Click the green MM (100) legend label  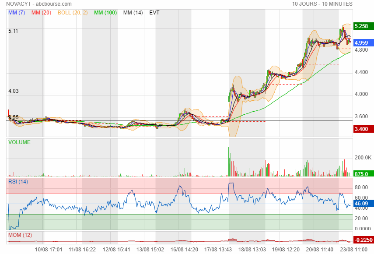[105, 13]
